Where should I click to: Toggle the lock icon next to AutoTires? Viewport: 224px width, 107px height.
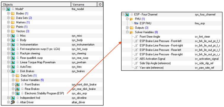tap(18, 67)
